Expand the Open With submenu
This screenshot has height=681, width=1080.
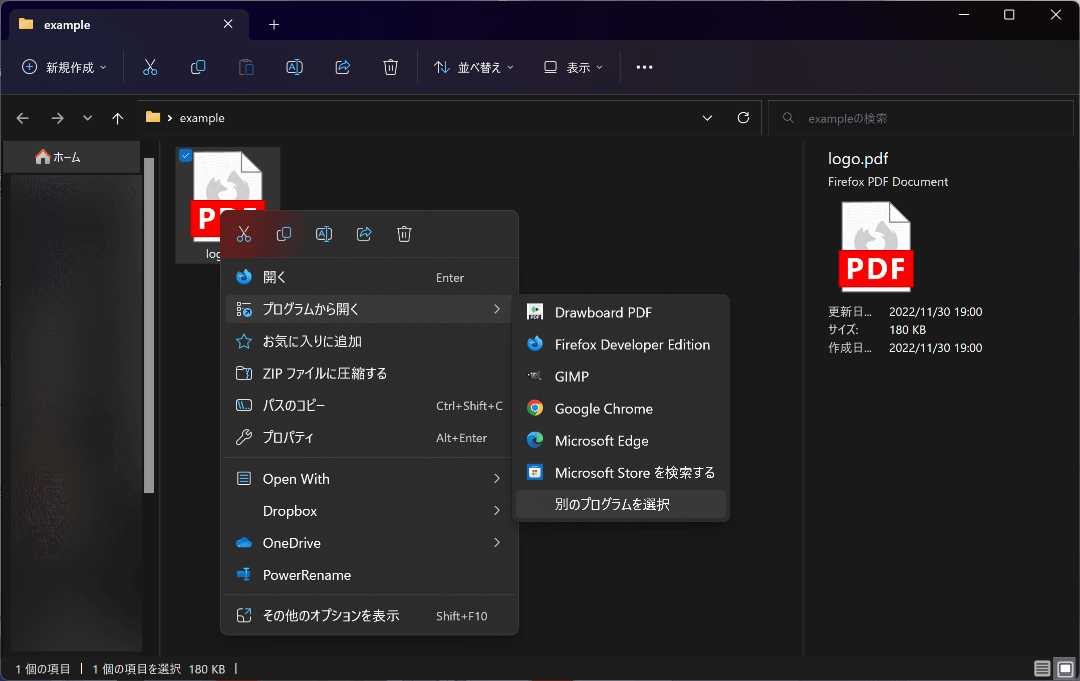[x=369, y=479]
